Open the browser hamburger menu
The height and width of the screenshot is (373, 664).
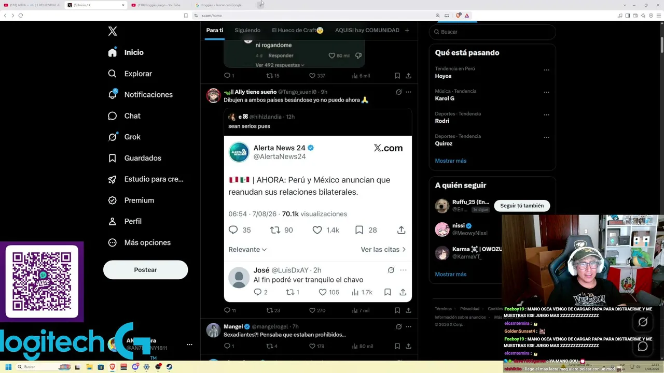tap(659, 16)
